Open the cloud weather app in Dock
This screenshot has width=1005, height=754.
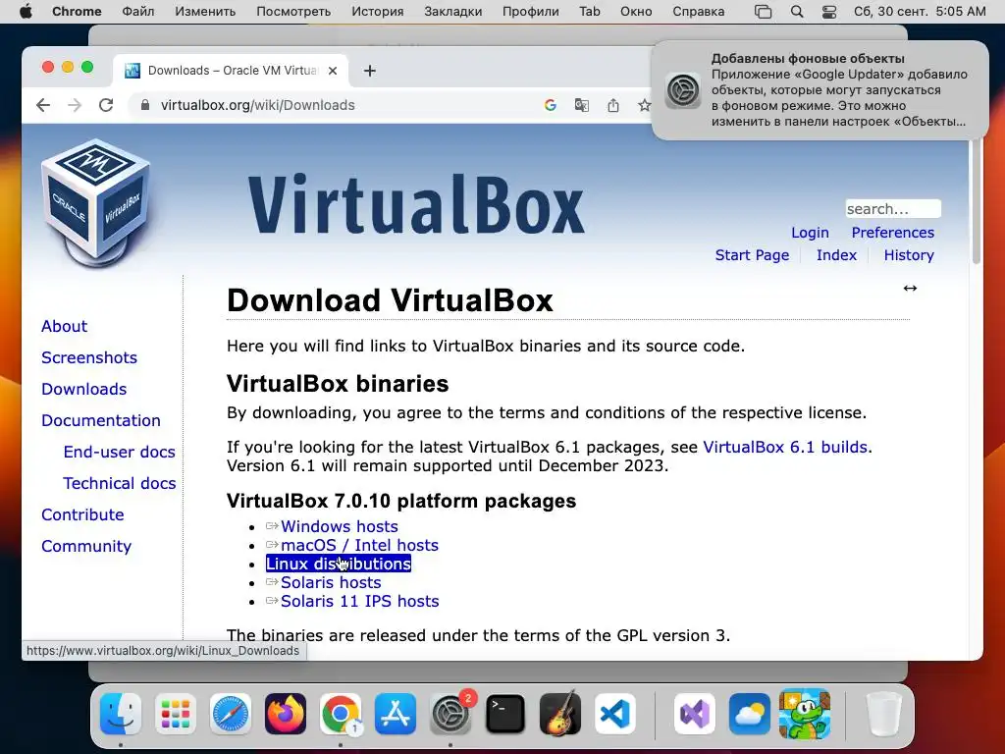click(750, 714)
